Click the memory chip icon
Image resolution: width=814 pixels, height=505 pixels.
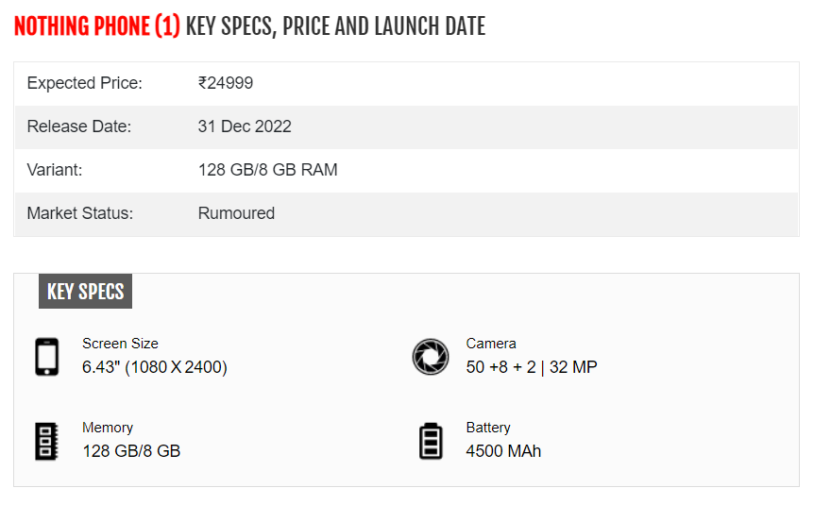point(46,441)
